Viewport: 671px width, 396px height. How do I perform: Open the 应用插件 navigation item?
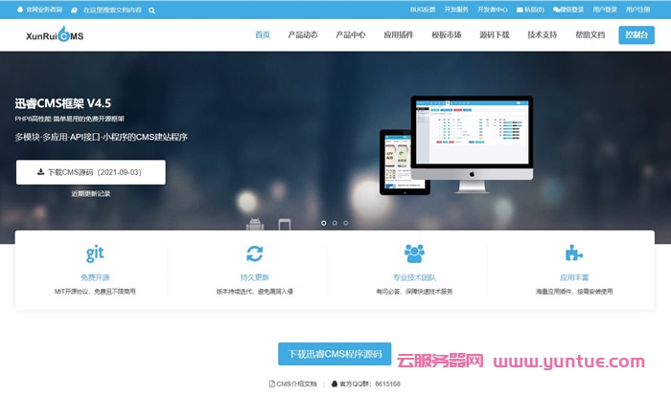(x=398, y=35)
